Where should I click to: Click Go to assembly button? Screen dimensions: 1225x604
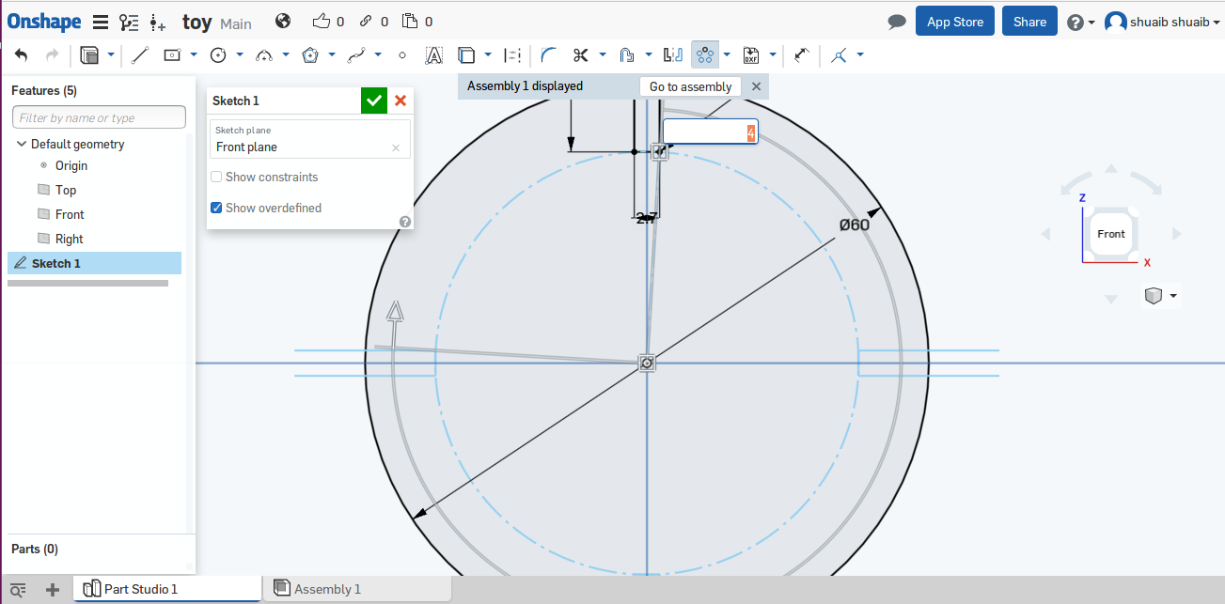pos(690,86)
